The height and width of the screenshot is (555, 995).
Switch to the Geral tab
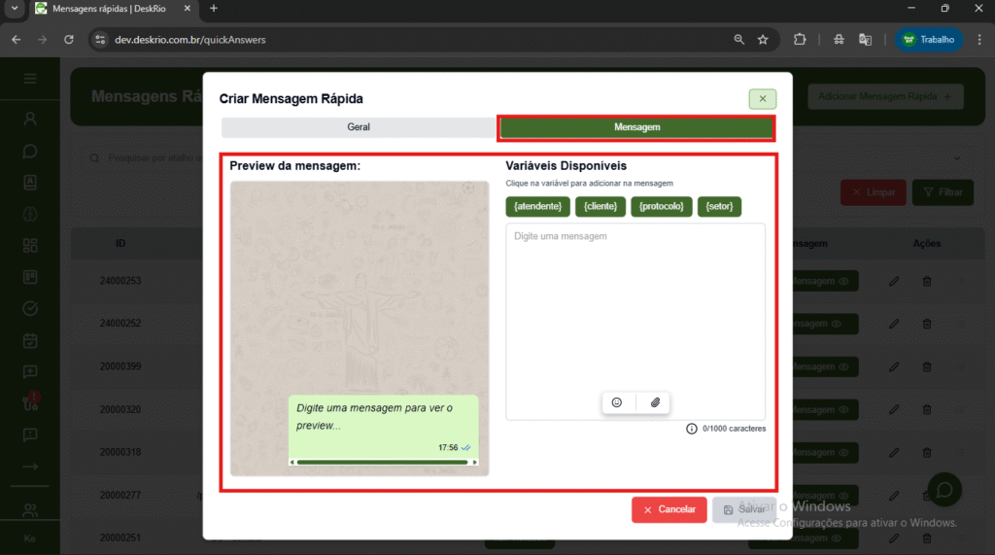pos(358,127)
